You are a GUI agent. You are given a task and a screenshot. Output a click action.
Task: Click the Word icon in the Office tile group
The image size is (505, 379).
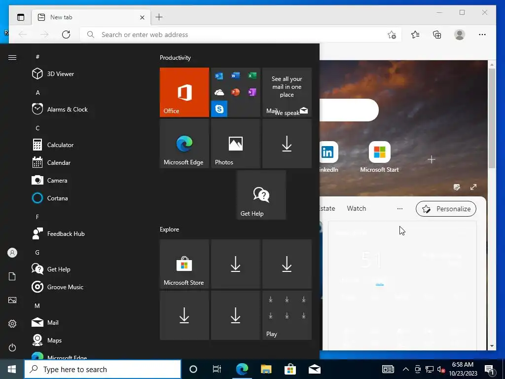235,76
